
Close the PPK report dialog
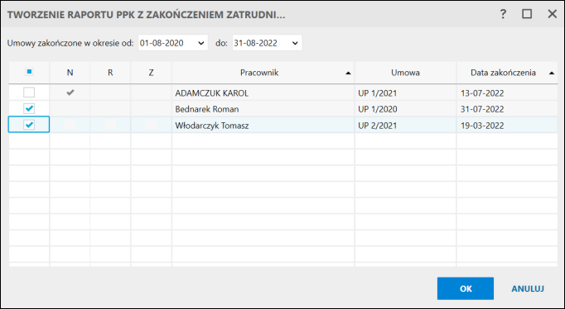pyautogui.click(x=552, y=14)
